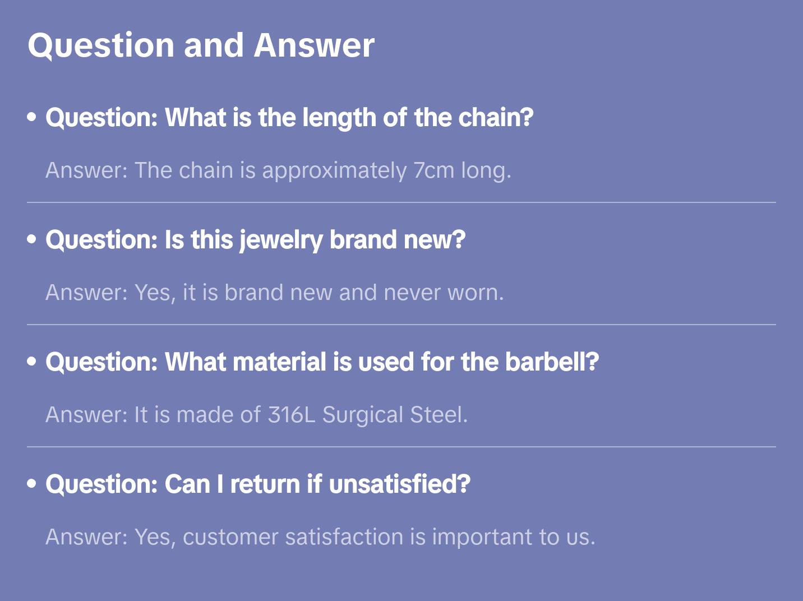803x601 pixels.
Task: Select the answer about the barbell's steel material
Action: click(256, 415)
